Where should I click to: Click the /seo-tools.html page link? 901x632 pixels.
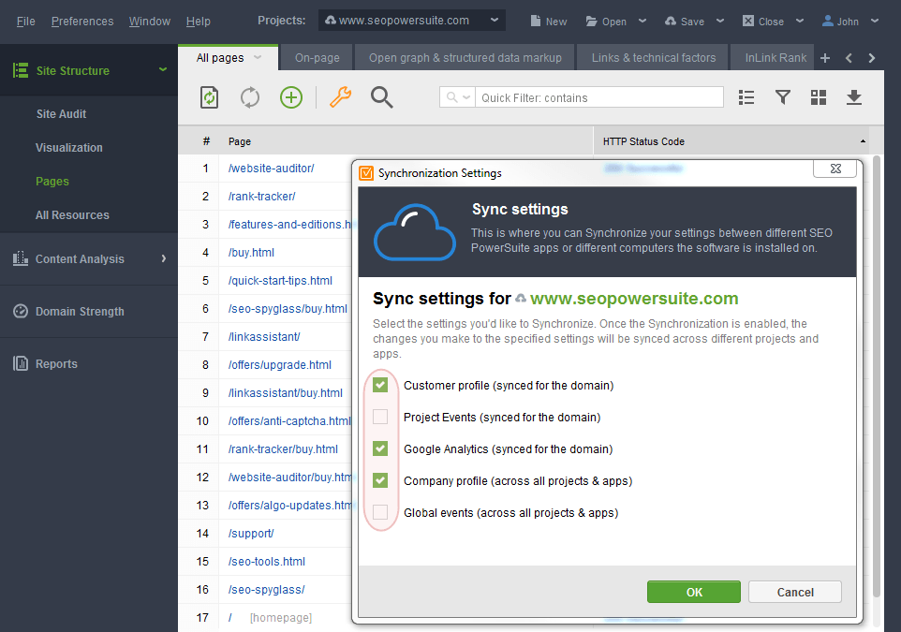click(x=267, y=562)
